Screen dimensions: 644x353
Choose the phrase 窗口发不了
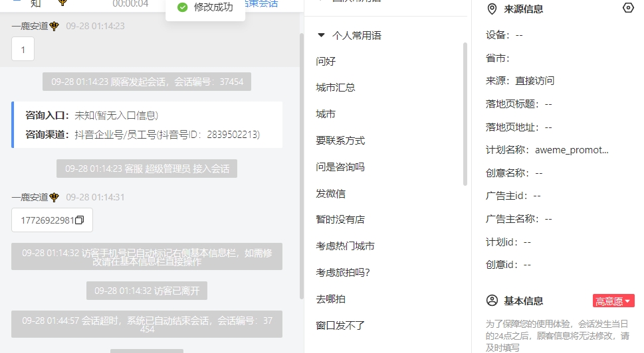tap(340, 326)
